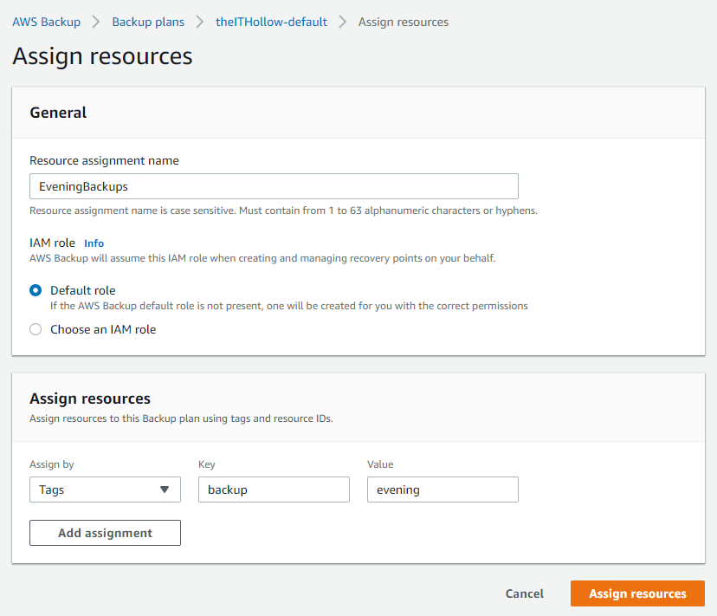Viewport: 717px width, 616px height.
Task: Open the Info link beside IAM role
Action: pos(94,243)
